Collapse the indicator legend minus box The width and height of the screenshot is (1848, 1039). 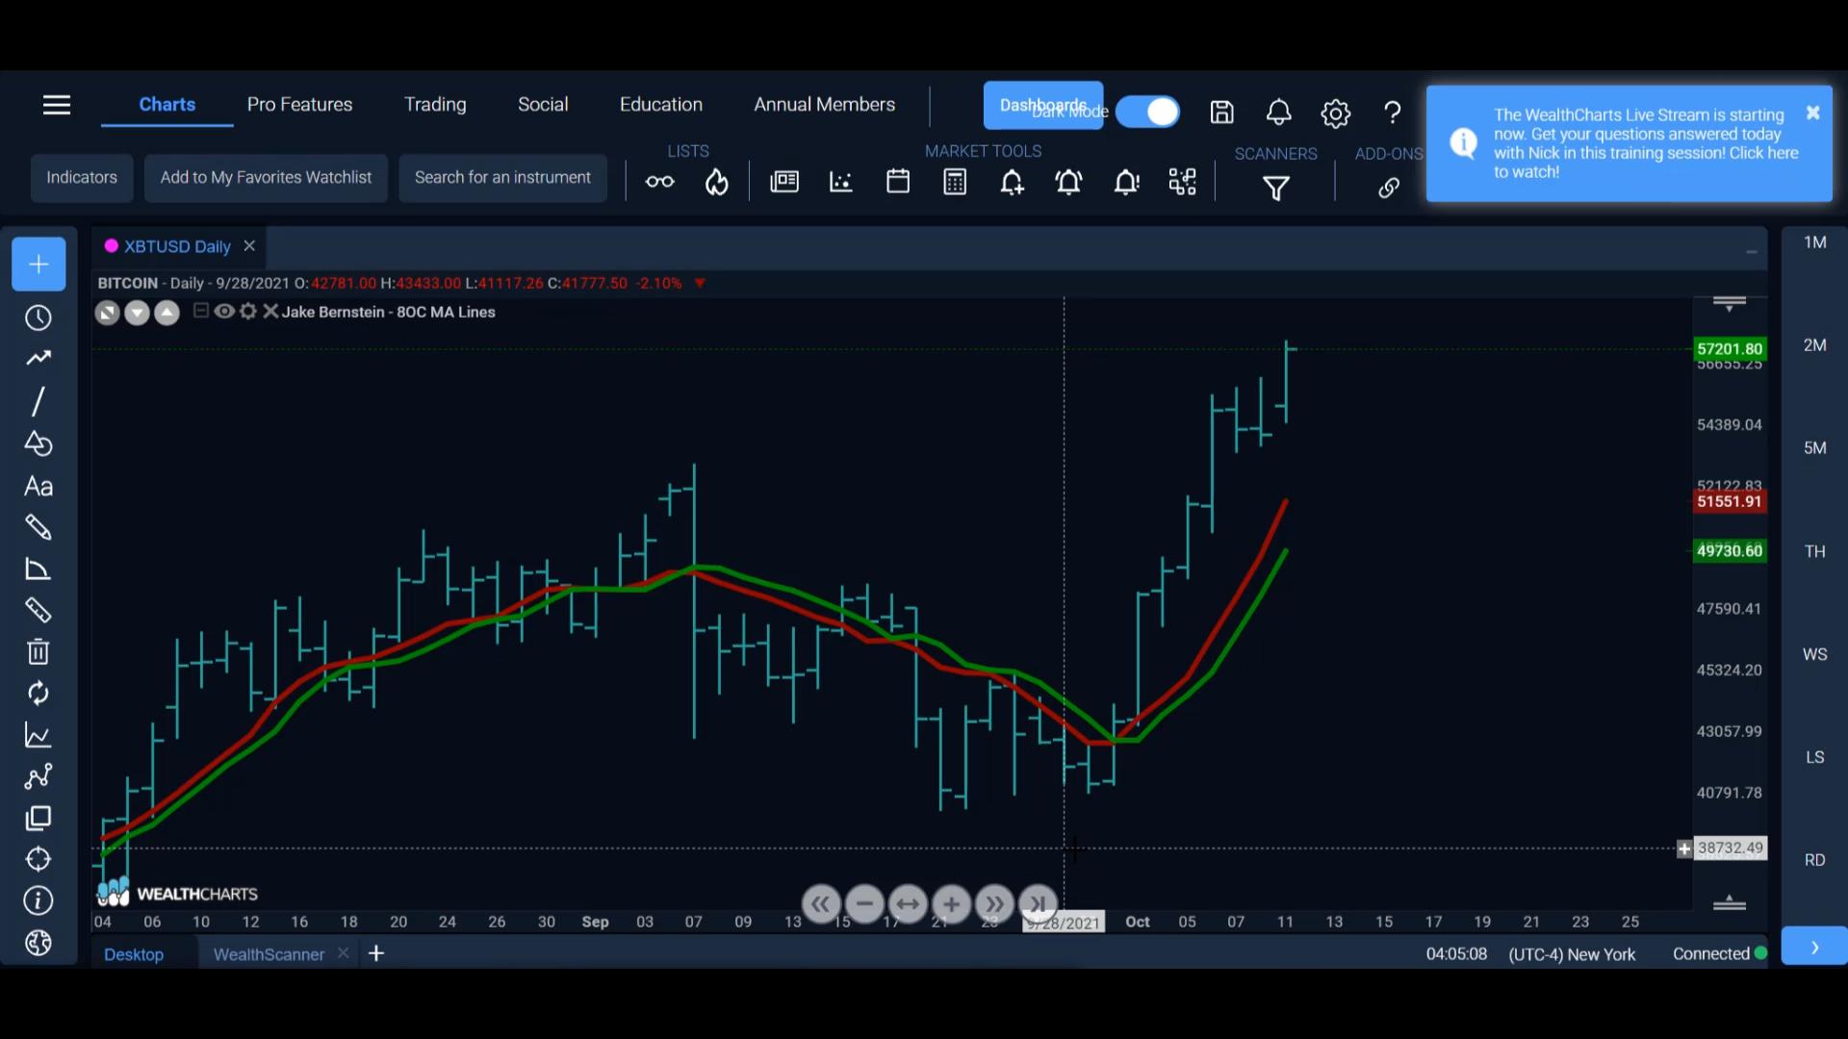click(x=200, y=311)
